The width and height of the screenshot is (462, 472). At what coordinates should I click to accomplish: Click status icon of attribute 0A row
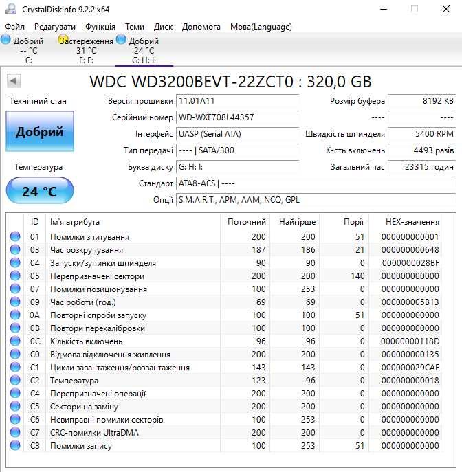click(x=15, y=315)
